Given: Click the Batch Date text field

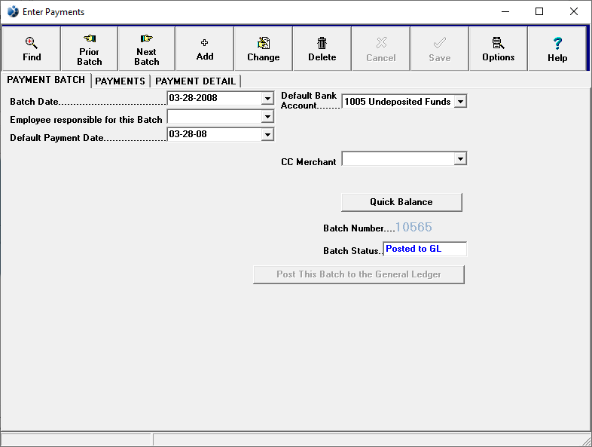Looking at the screenshot, I should pyautogui.click(x=214, y=98).
